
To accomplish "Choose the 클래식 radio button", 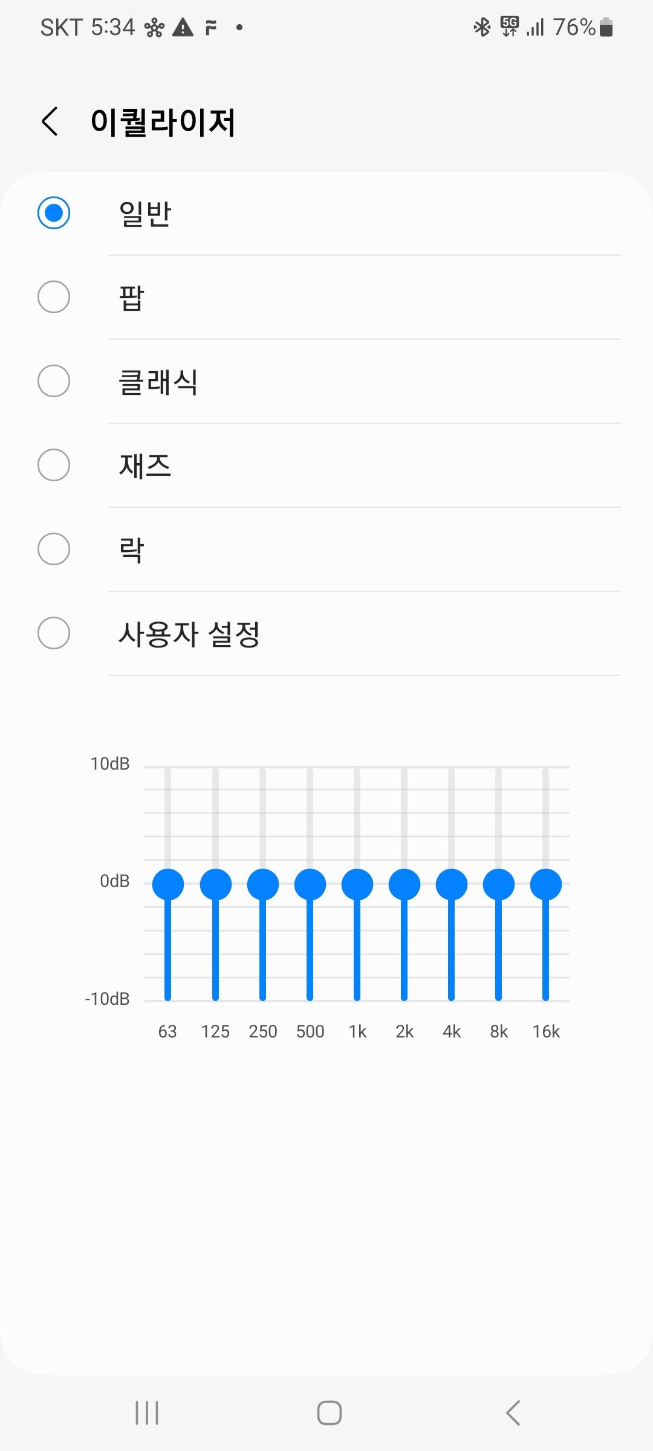I will [54, 381].
